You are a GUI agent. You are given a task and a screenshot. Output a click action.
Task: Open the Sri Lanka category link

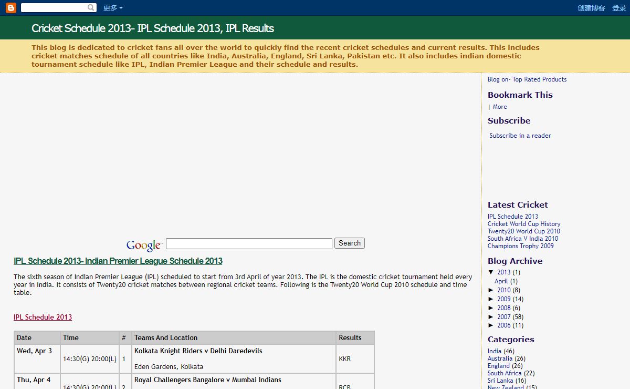pyautogui.click(x=500, y=381)
